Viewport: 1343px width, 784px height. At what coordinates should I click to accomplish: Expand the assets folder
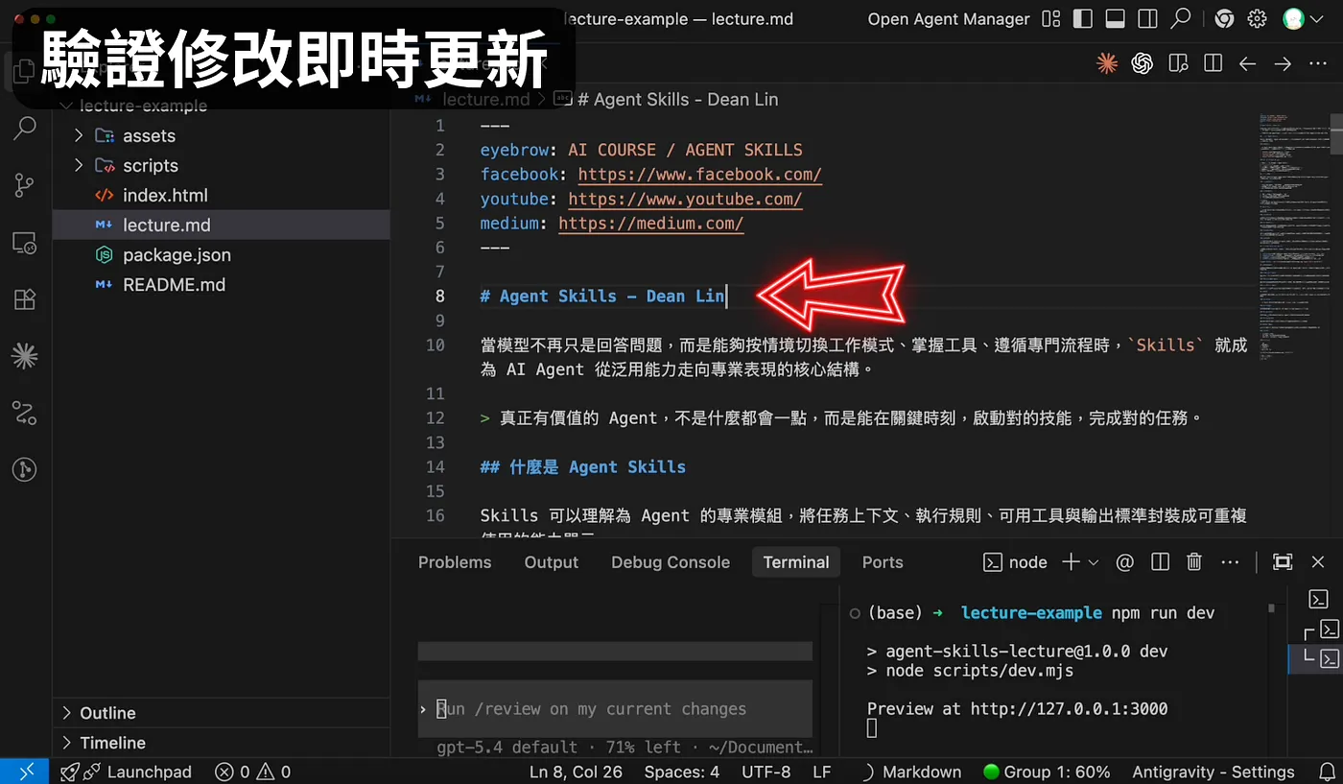point(79,135)
